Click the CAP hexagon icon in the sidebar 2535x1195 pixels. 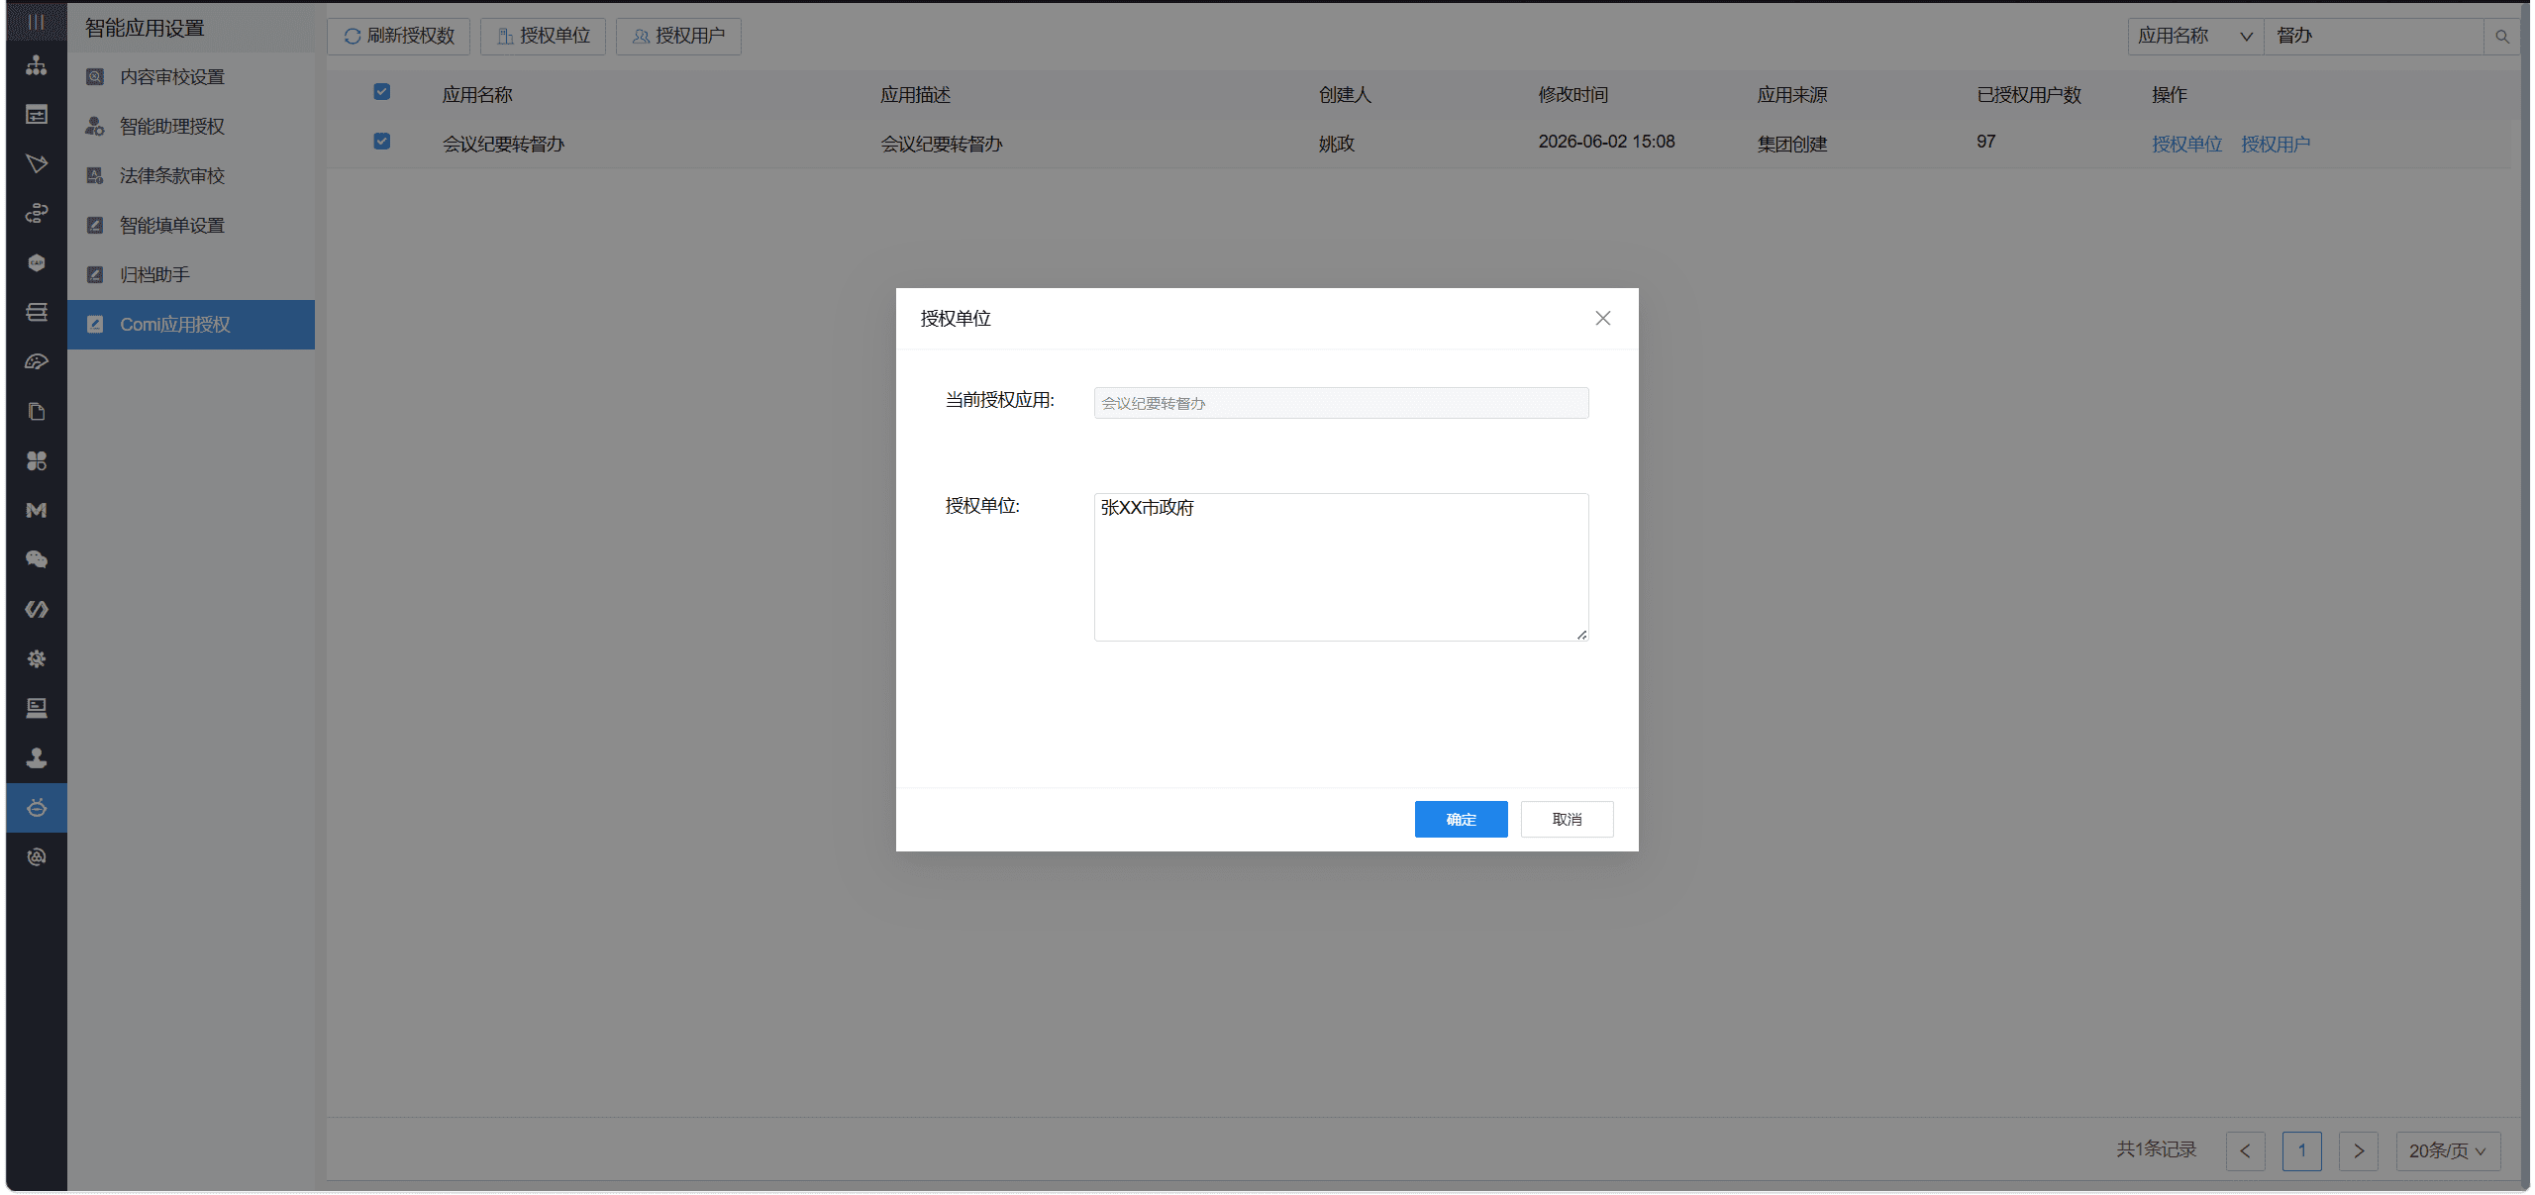click(x=37, y=263)
